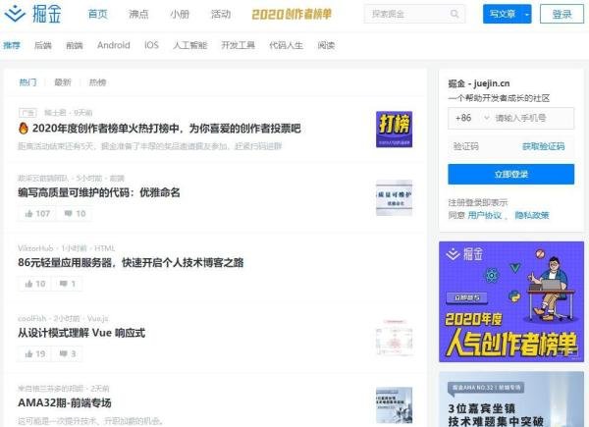Select the 人工智能 category tab
Image resolution: width=589 pixels, height=427 pixels.
tap(190, 45)
